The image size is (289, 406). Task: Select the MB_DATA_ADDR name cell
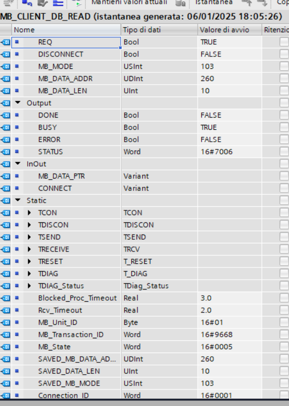[x=66, y=79]
